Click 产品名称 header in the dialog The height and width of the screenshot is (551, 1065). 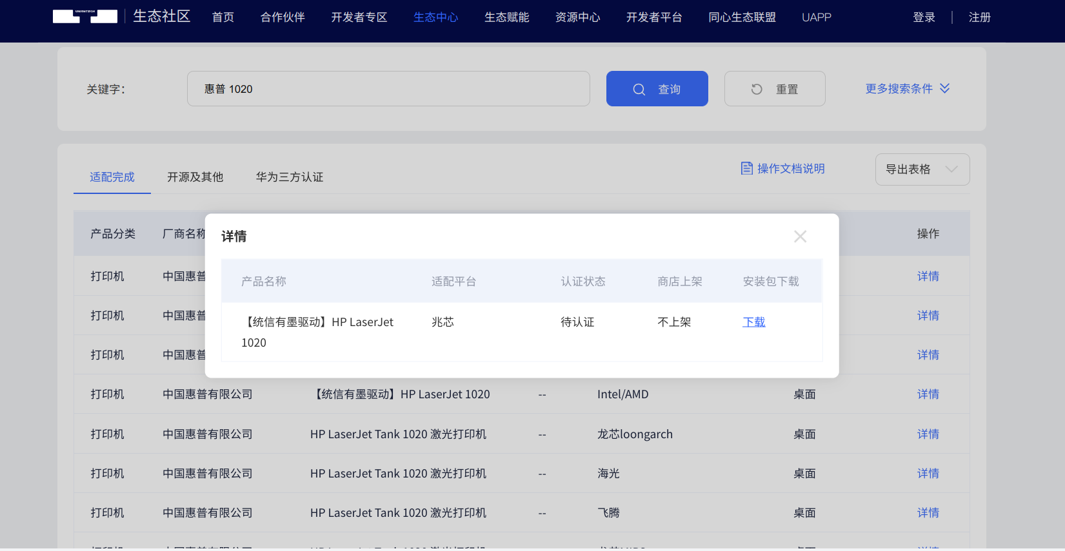tap(264, 282)
